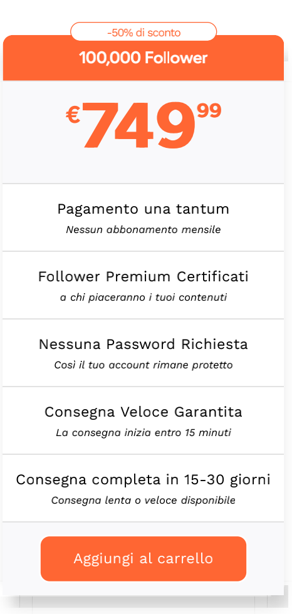292x614 pixels.
Task: Select the -50% di sconto badge
Action: tap(143, 32)
